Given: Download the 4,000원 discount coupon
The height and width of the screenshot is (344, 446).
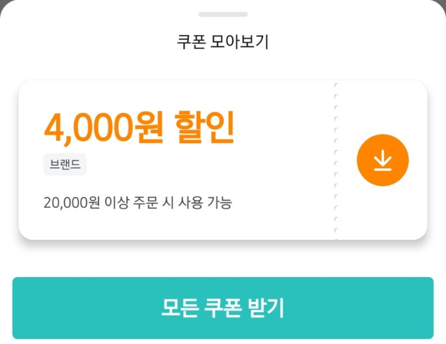Looking at the screenshot, I should tap(382, 160).
